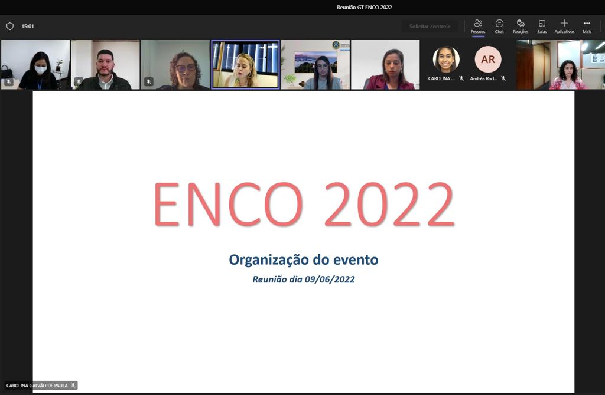Open the Mais options menu
Image resolution: width=605 pixels, height=395 pixels.
(587, 27)
